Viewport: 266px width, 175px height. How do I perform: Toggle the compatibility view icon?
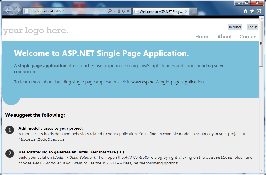coord(119,11)
